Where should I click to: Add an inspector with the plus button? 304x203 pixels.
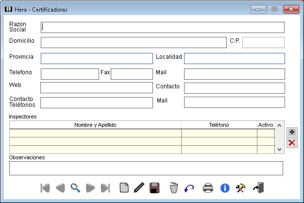point(292,132)
